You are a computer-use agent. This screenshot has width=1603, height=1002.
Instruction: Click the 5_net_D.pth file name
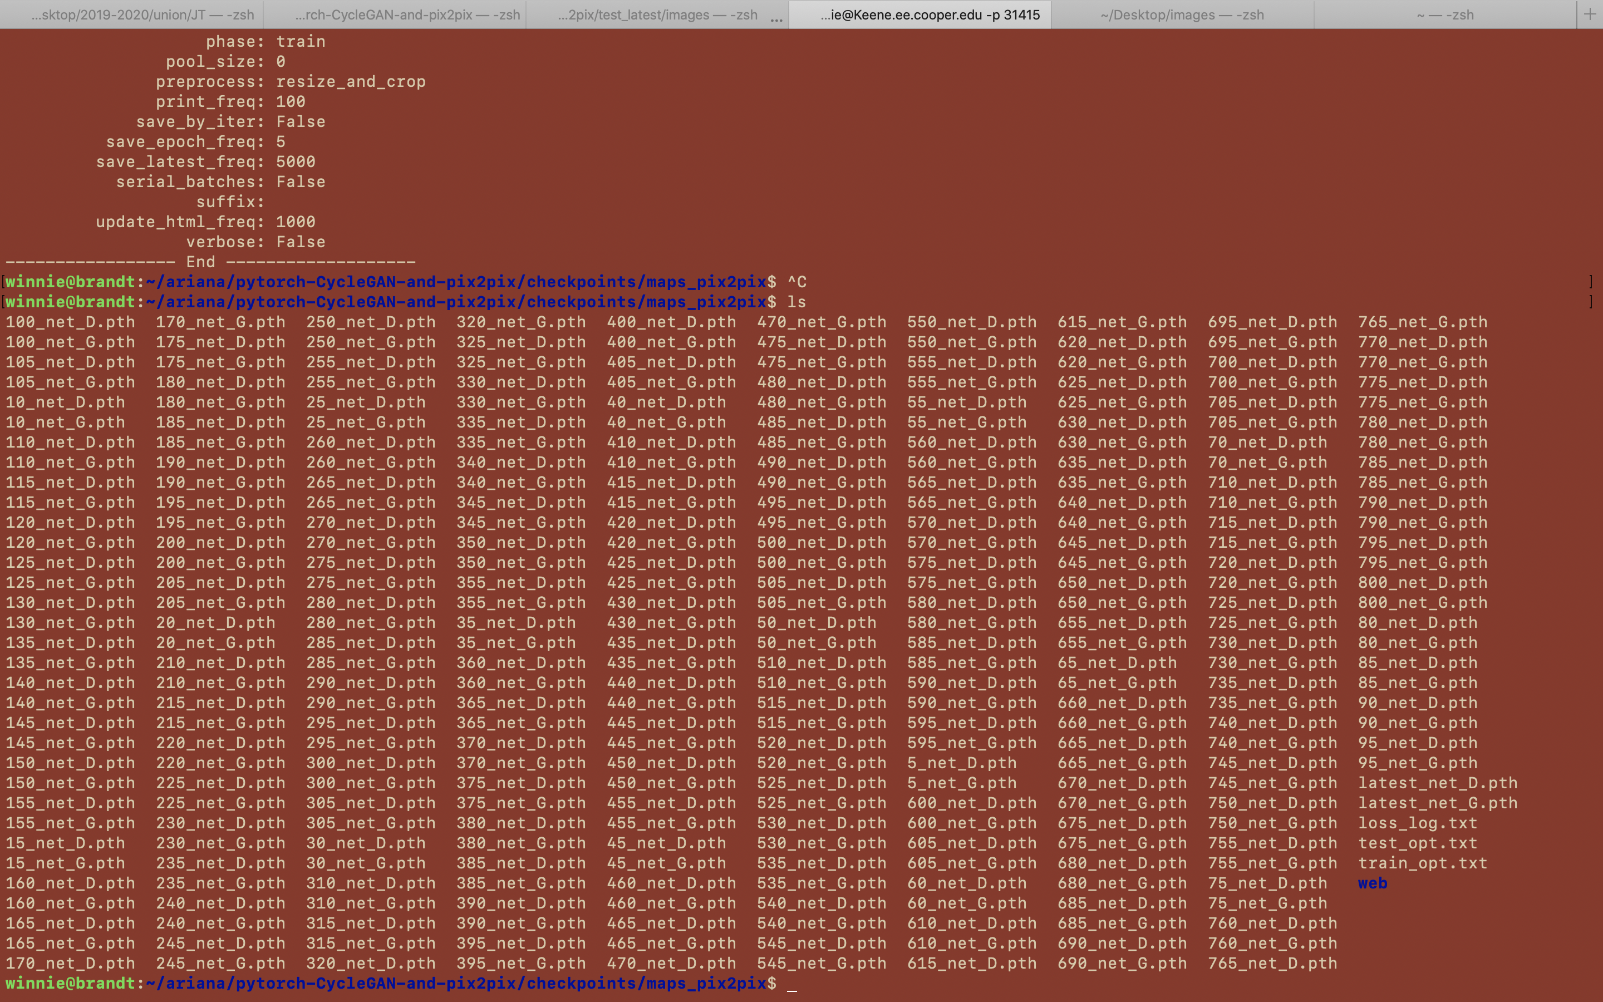[x=962, y=763]
